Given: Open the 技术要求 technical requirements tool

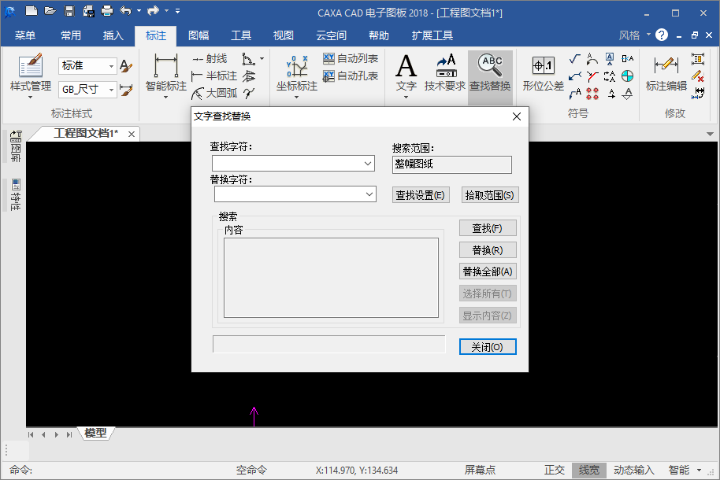Looking at the screenshot, I should click(x=445, y=73).
